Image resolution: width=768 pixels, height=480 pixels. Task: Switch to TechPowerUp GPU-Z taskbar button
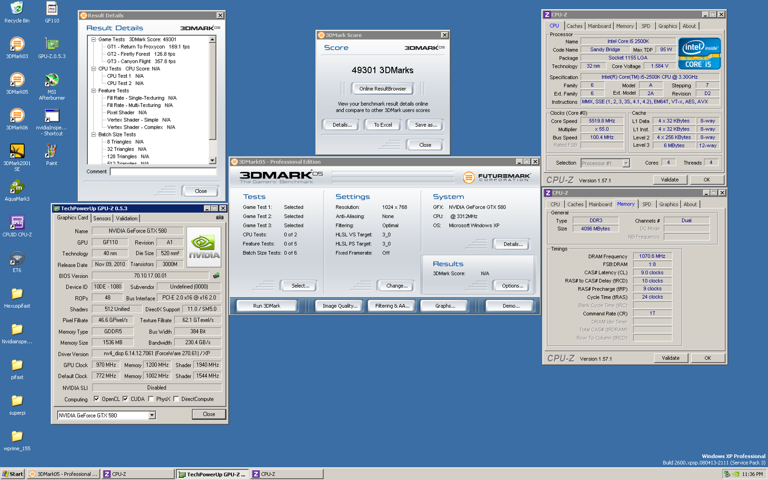pos(212,474)
